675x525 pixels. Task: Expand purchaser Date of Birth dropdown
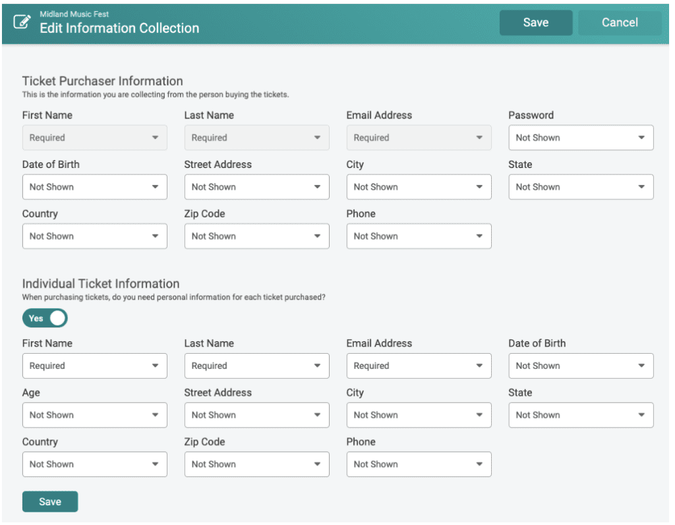(95, 187)
